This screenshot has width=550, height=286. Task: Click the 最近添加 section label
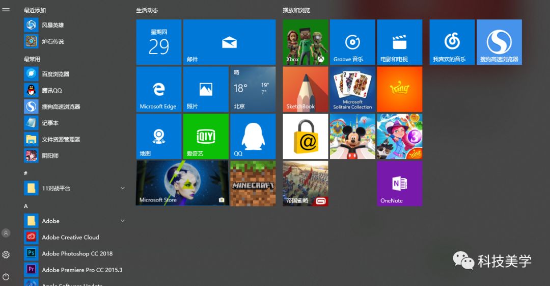(35, 10)
